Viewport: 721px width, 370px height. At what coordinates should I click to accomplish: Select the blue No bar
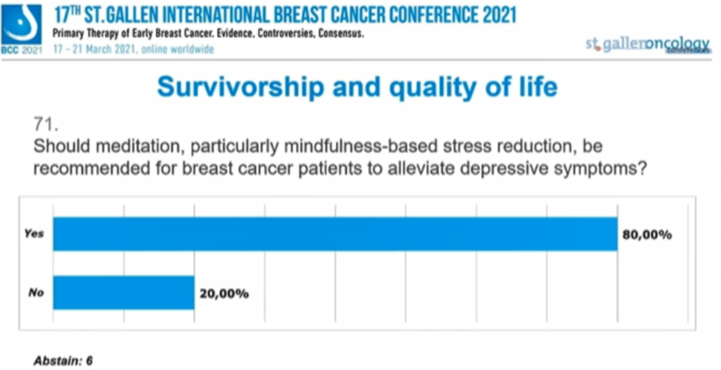click(123, 292)
